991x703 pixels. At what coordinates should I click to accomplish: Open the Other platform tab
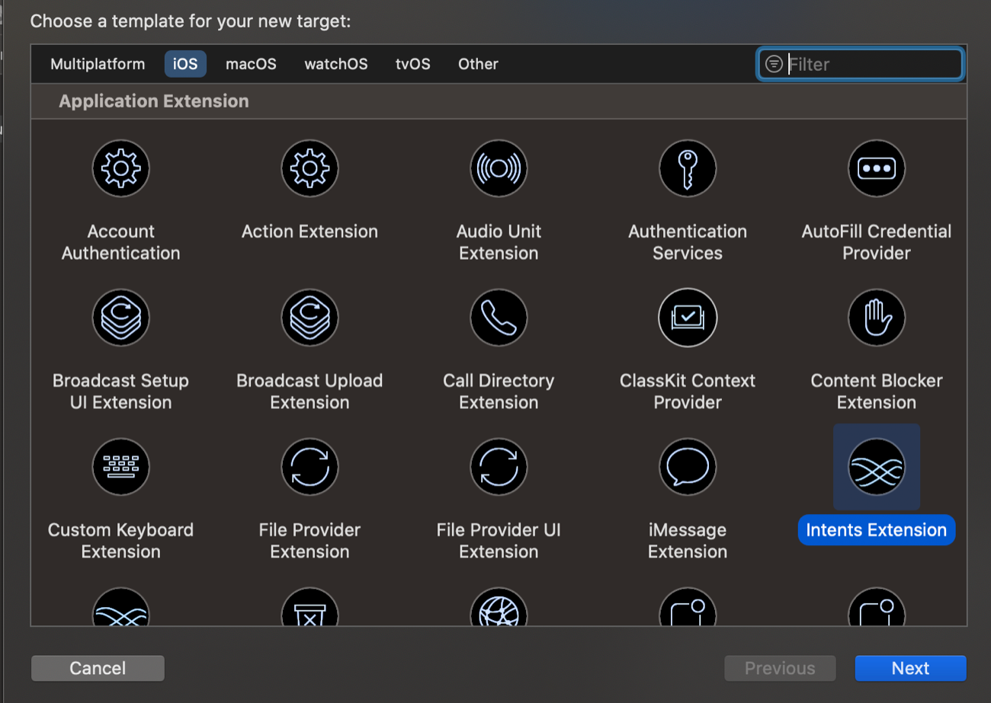pos(478,64)
